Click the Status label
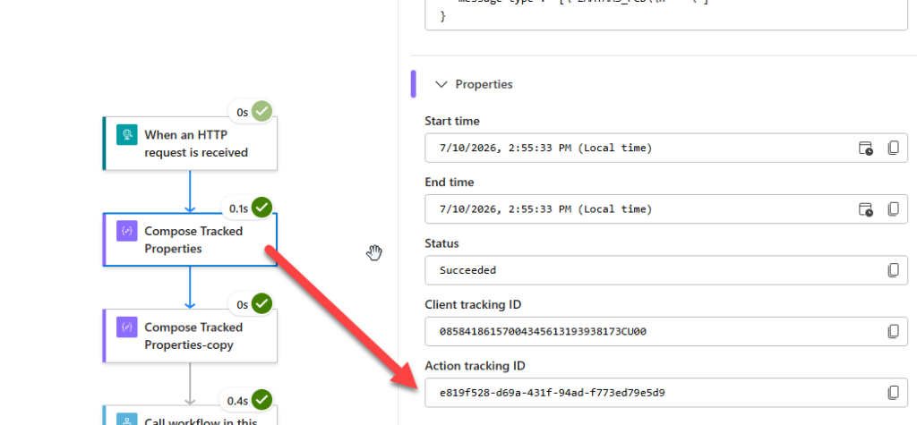The image size is (917, 425). pyautogui.click(x=441, y=243)
